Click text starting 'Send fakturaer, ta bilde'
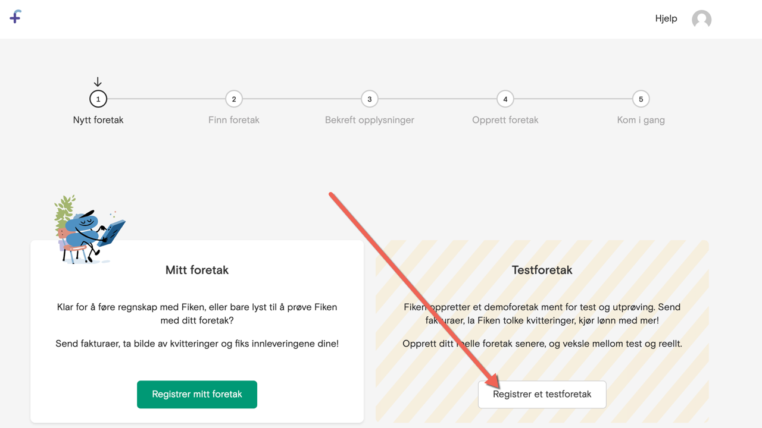 point(197,344)
